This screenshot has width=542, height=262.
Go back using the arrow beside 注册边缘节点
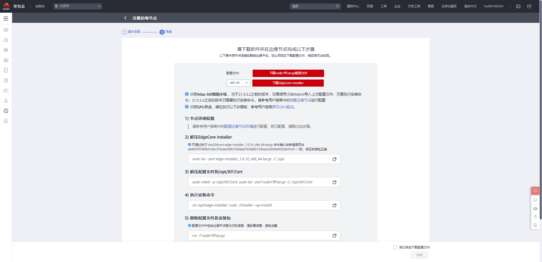(125, 18)
